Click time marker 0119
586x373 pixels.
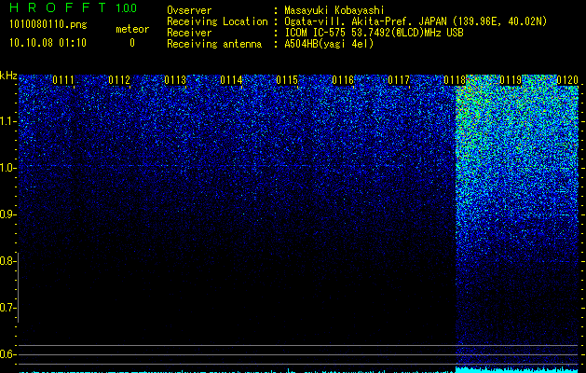click(x=511, y=80)
